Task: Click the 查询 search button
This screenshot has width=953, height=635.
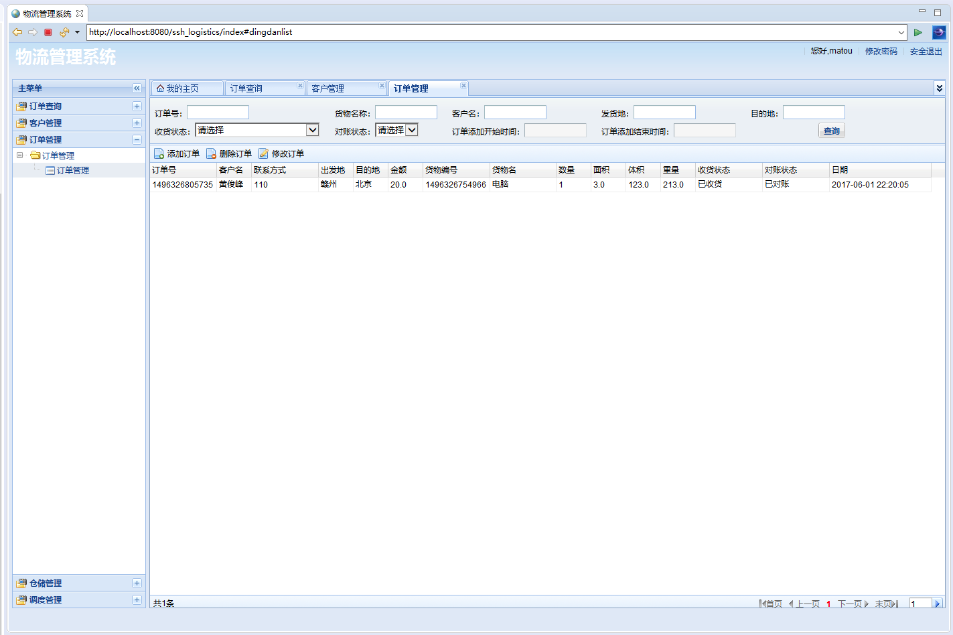Action: point(831,131)
